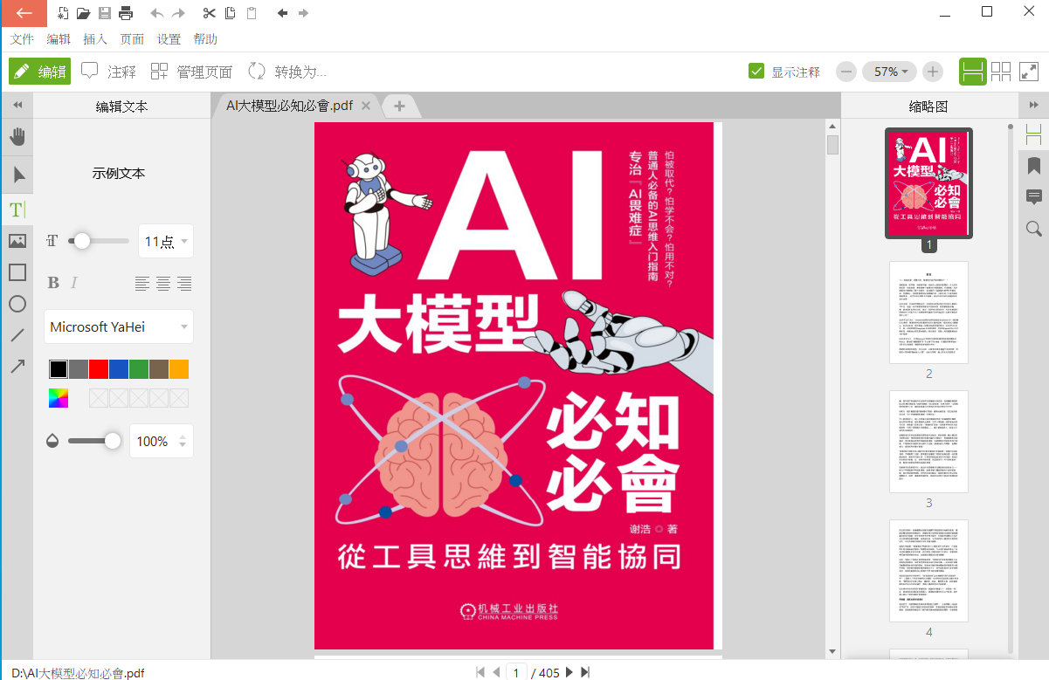This screenshot has height=680, width=1049.
Task: Click the green 编辑 button
Action: [x=39, y=72]
